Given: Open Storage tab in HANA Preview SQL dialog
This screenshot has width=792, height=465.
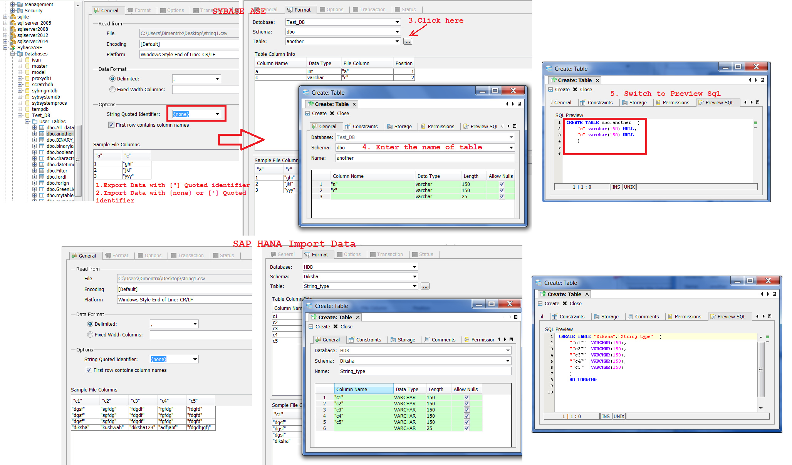Looking at the screenshot, I should [606, 317].
